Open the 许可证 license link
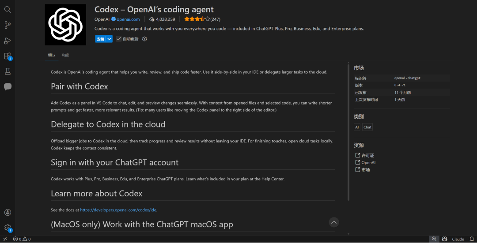 pyautogui.click(x=367, y=155)
